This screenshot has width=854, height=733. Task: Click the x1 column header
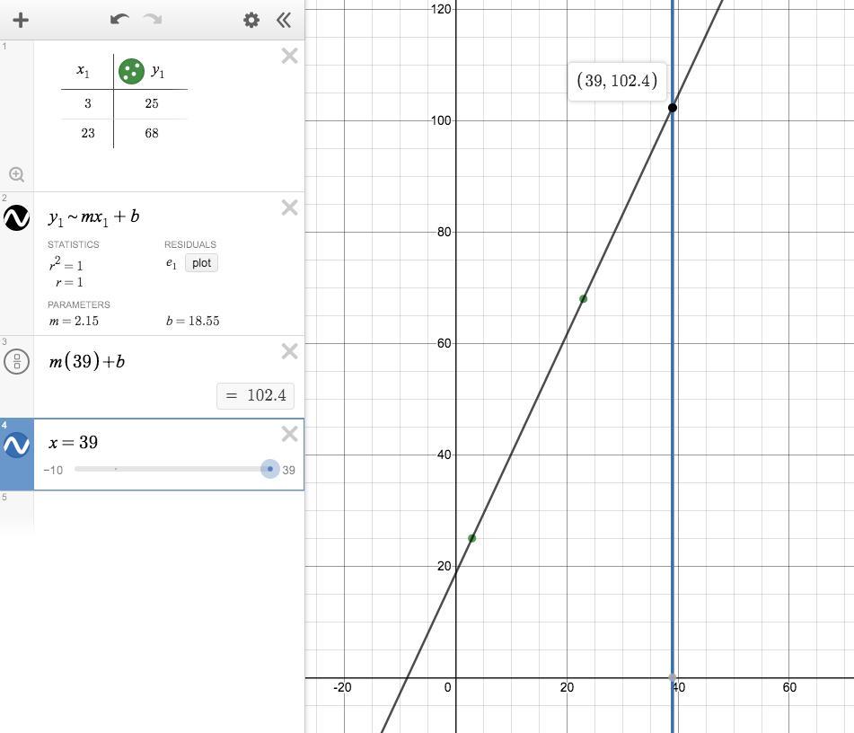(84, 71)
